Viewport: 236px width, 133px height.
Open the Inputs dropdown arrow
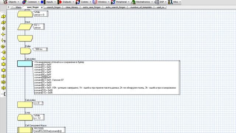pyautogui.click(x=55, y=2)
